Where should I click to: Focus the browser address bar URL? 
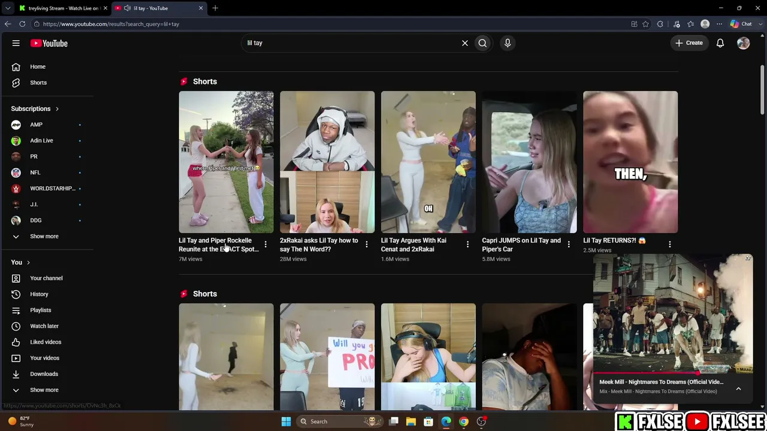click(111, 24)
